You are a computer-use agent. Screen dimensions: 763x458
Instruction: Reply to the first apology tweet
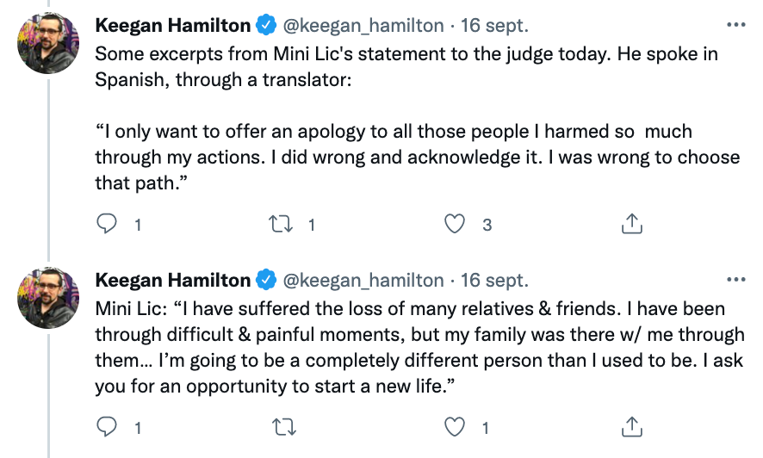[x=107, y=225]
